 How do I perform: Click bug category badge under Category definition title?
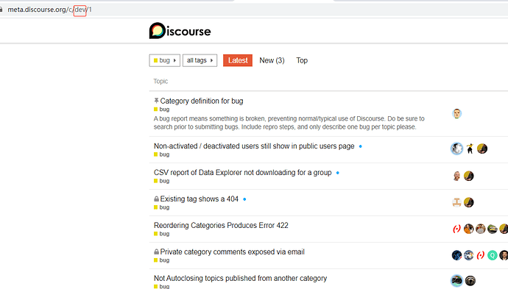point(162,110)
